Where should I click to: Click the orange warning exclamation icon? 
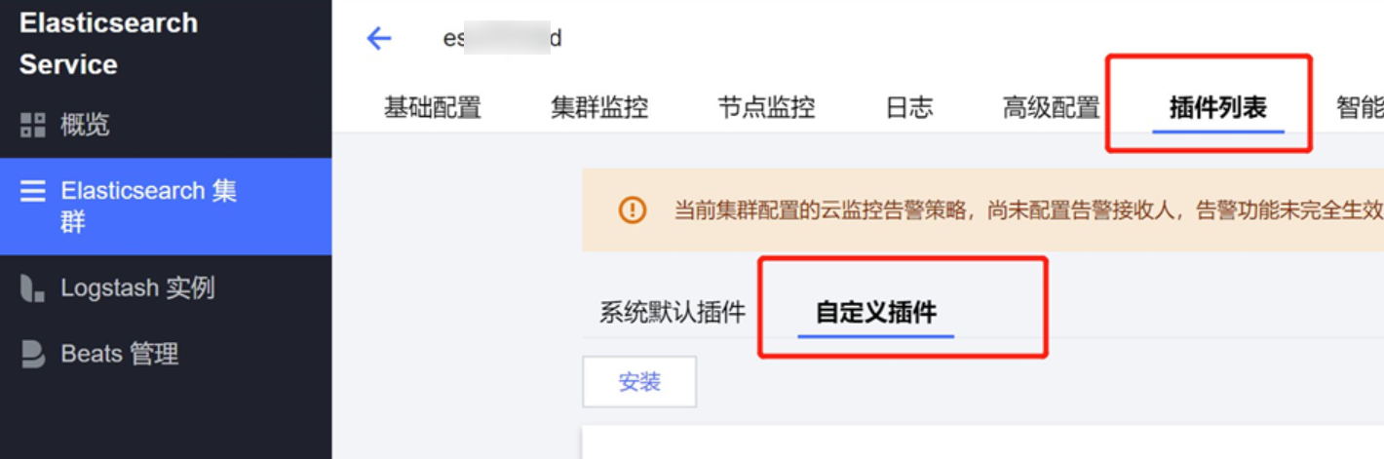pos(633,210)
